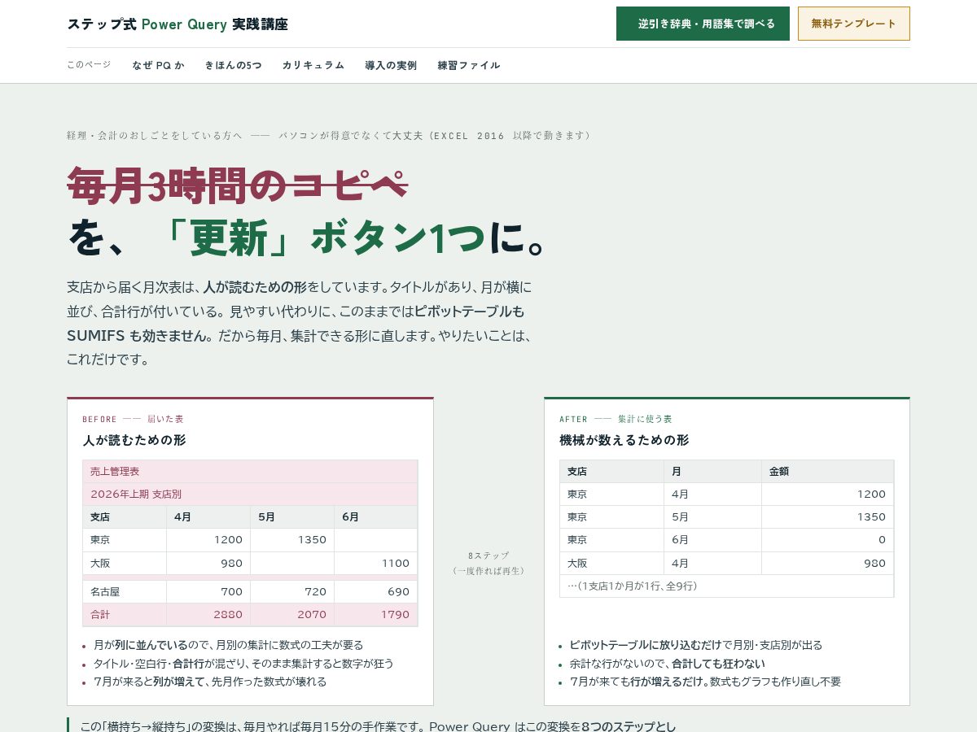The height and width of the screenshot is (732, 977).
Task: Go to the 練習ファイル nav link
Action: pyautogui.click(x=469, y=65)
